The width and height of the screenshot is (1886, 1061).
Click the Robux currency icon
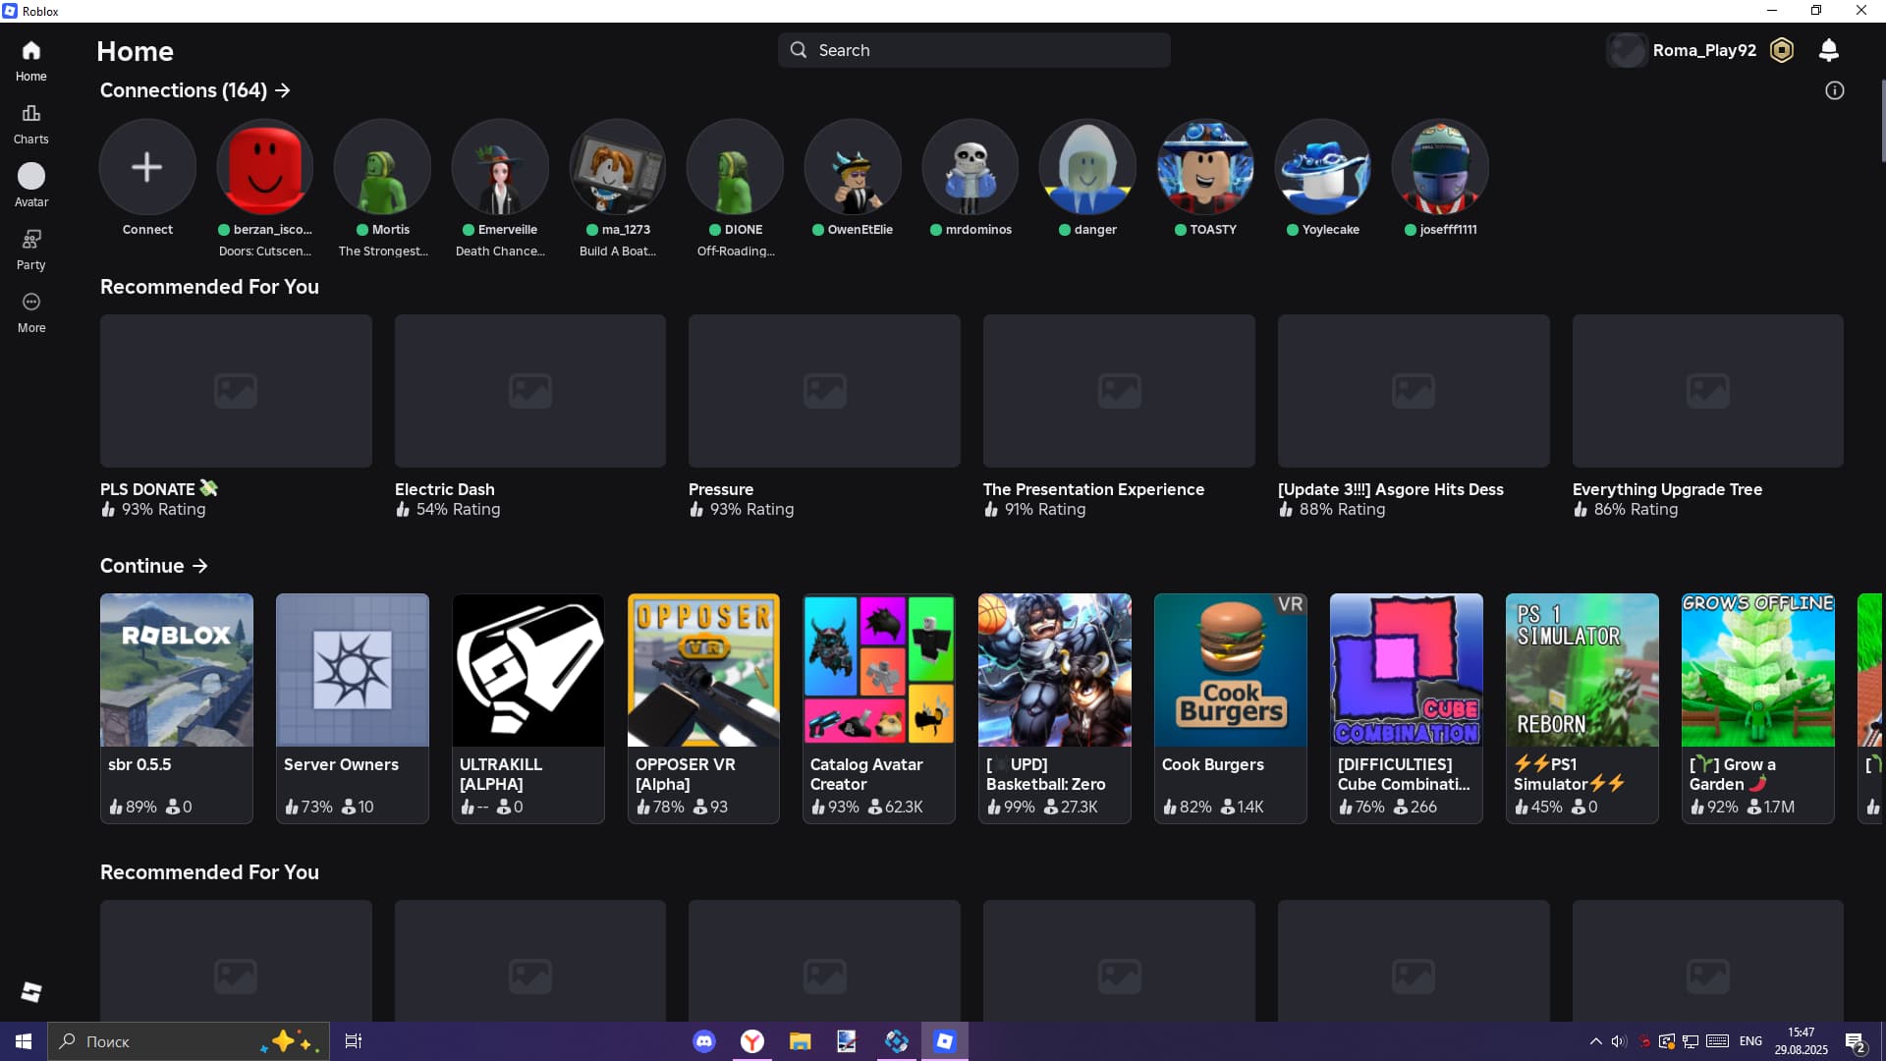click(x=1781, y=50)
